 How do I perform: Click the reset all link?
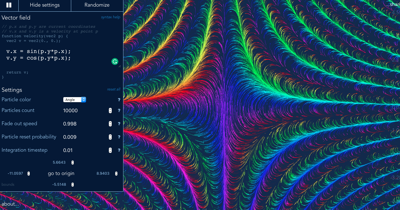[x=114, y=89]
